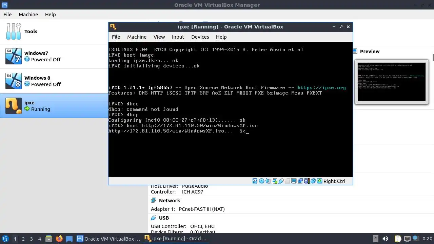Switch to workspace 2
Viewport: 434px width, 244px height.
pyautogui.click(x=23, y=239)
